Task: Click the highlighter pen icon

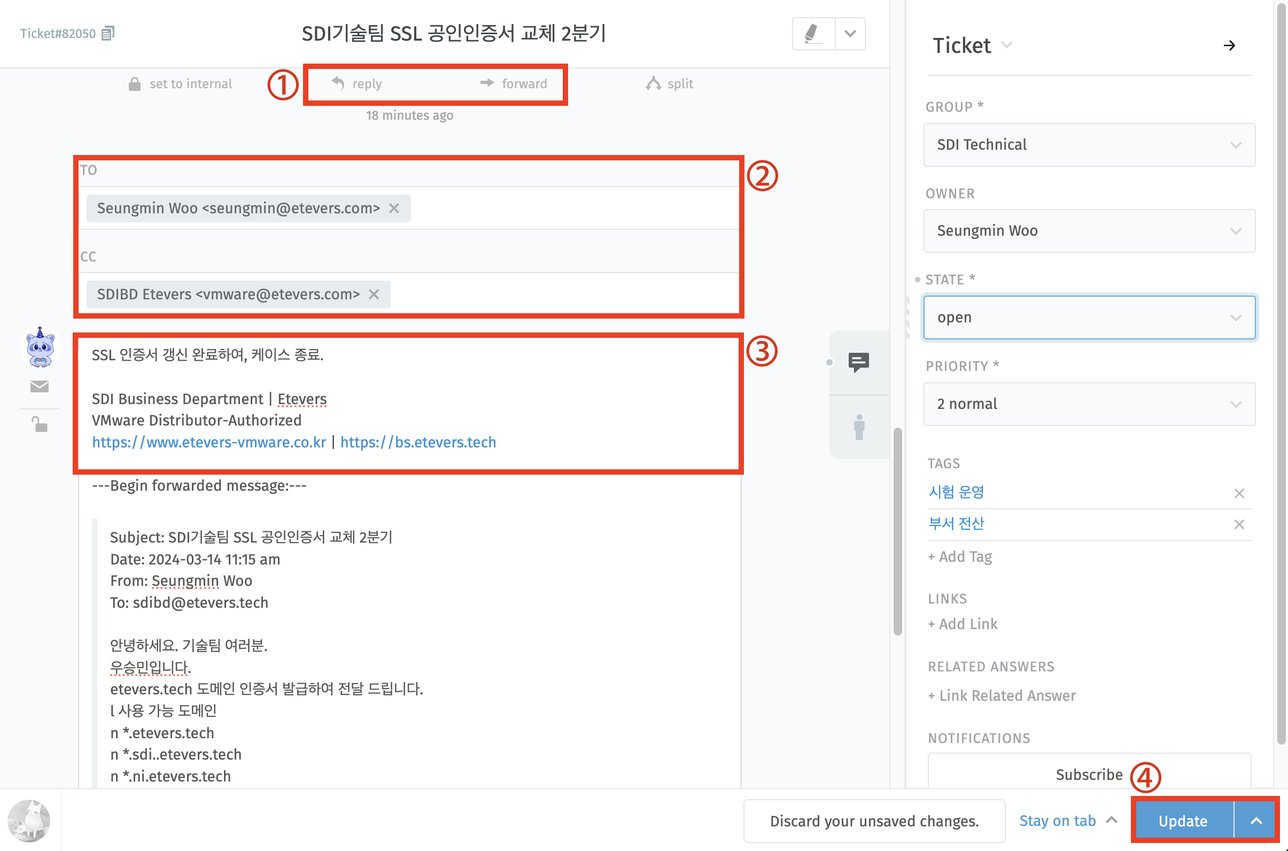Action: pos(813,34)
